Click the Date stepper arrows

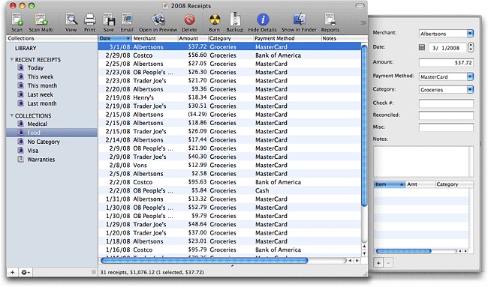pos(471,47)
